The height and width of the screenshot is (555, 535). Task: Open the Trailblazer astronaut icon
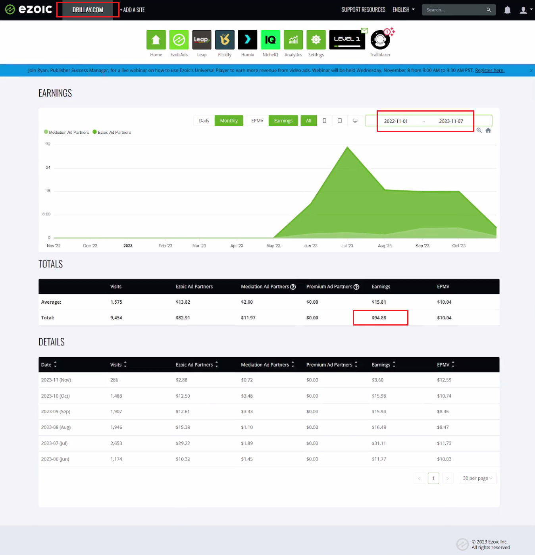coord(380,40)
